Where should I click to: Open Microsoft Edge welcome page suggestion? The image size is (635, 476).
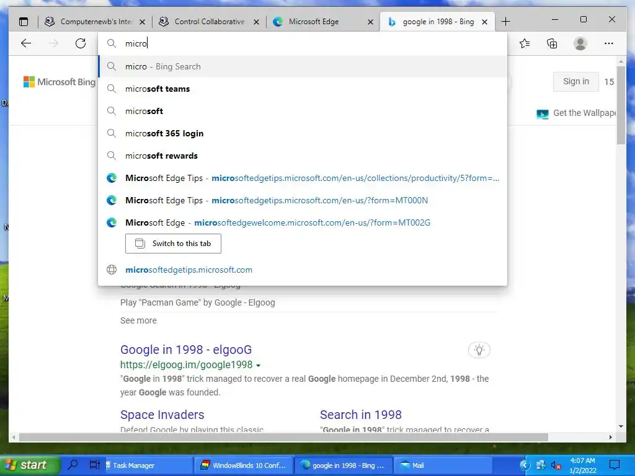click(x=303, y=223)
